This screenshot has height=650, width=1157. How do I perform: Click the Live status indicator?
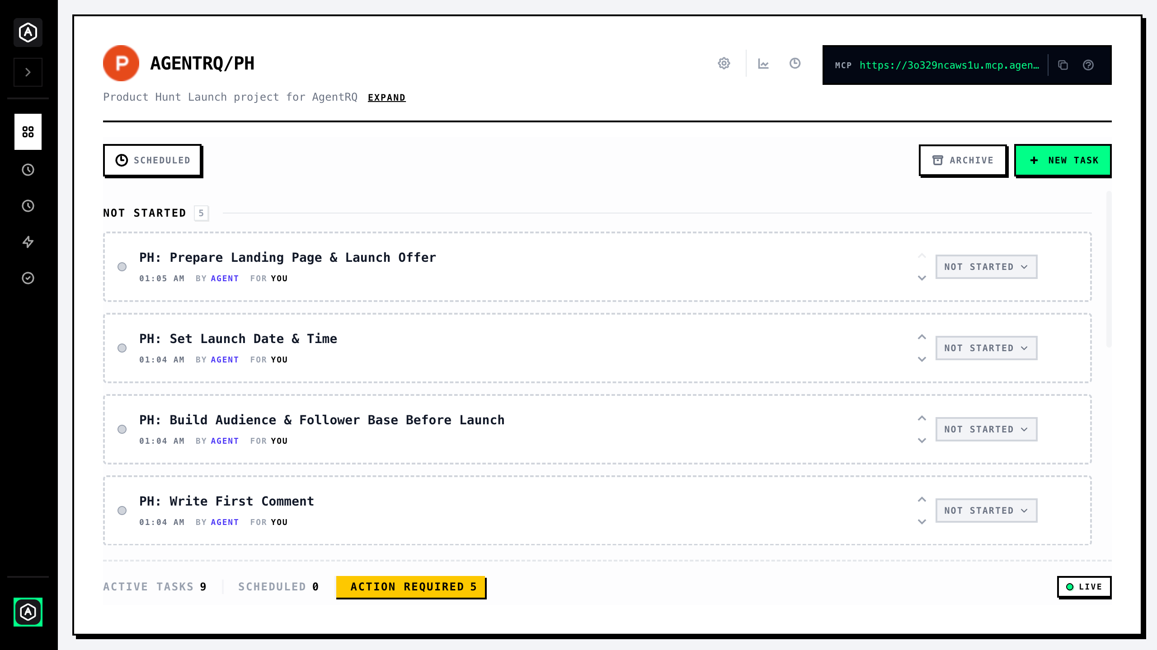click(x=1084, y=587)
